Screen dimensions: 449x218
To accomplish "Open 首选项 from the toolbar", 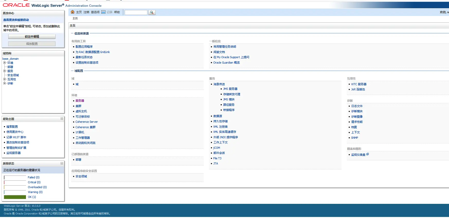I will point(95,12).
